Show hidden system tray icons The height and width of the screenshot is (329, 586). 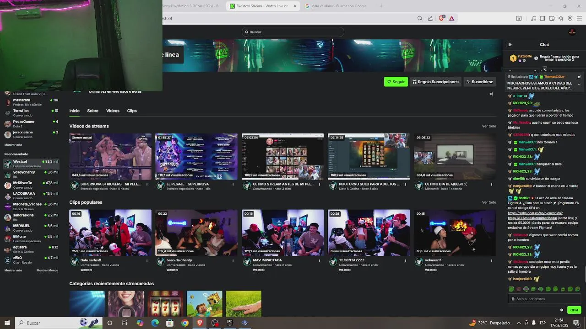[519, 323]
